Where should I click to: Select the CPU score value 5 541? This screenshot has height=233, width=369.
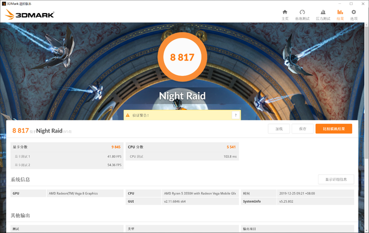(x=231, y=147)
